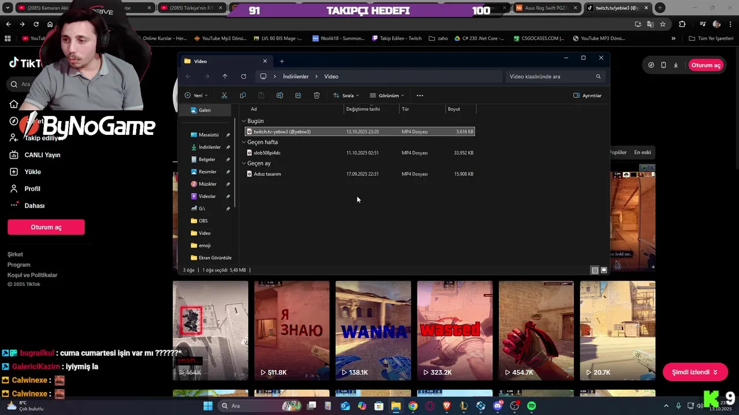Open the Sırala sort dropdown
The width and height of the screenshot is (739, 415).
pyautogui.click(x=346, y=95)
